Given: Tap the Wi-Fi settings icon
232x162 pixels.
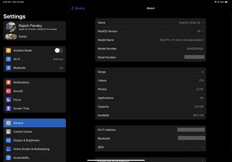Looking at the screenshot, I should coord(8,59).
